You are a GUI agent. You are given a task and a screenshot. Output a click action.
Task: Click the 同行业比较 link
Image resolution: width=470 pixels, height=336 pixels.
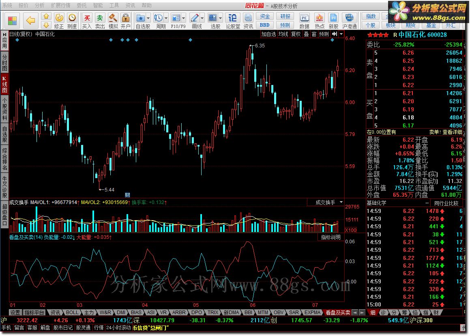click(446, 203)
